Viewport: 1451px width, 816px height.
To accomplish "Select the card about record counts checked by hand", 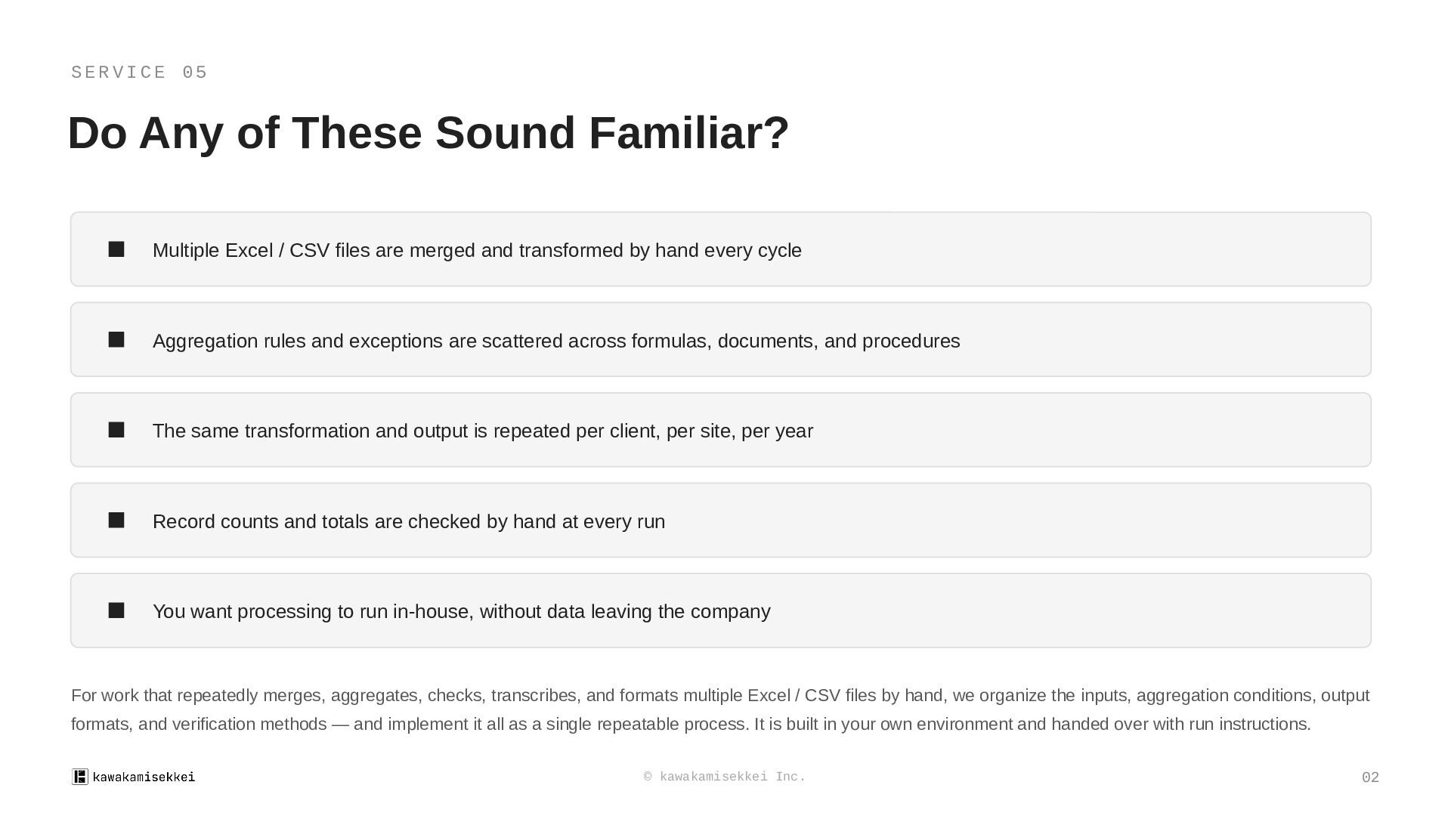I will click(721, 521).
